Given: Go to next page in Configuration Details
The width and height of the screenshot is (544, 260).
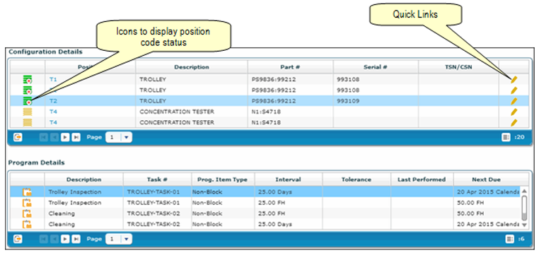Looking at the screenshot, I should click(x=65, y=137).
